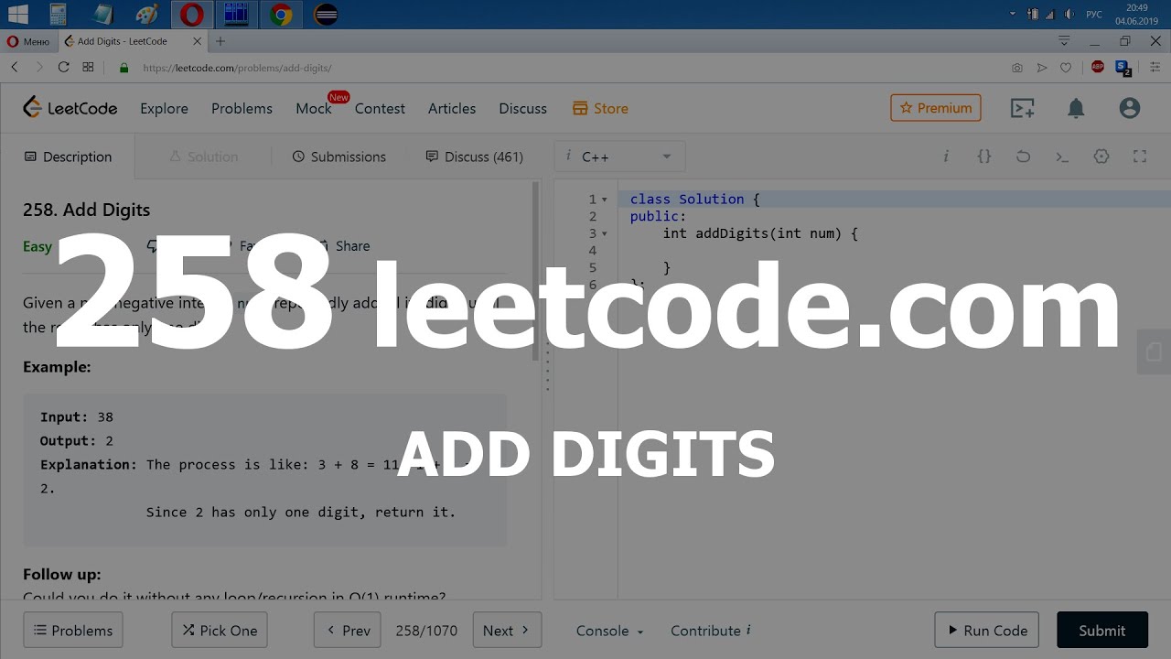The height and width of the screenshot is (659, 1171).
Task: Open the editor settings gear
Action: 1101,157
